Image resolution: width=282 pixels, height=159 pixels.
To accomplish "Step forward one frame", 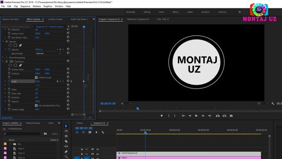I will [x=203, y=116].
